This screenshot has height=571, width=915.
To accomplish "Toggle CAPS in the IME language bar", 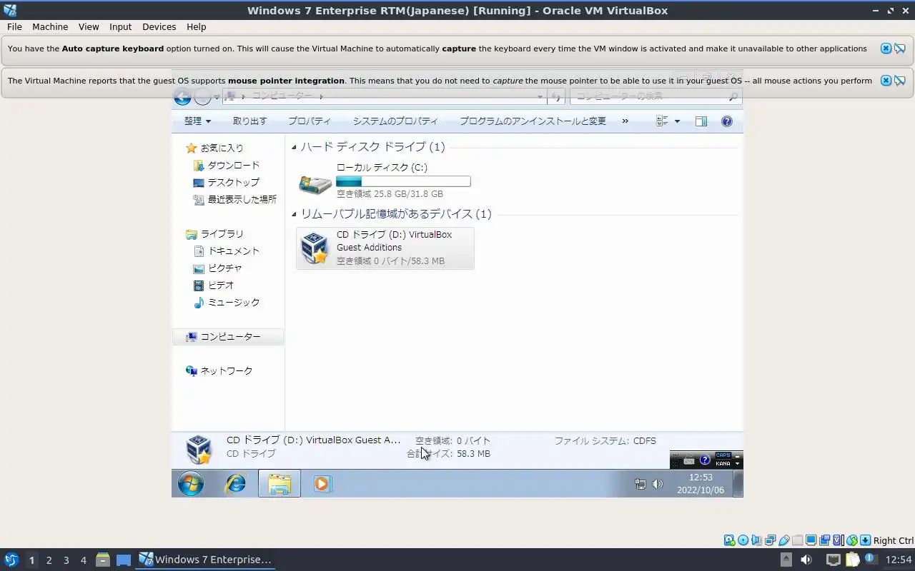I will click(x=723, y=455).
